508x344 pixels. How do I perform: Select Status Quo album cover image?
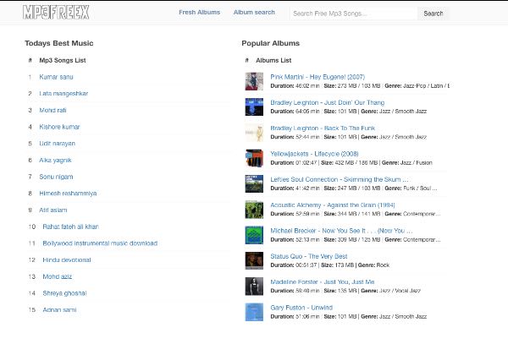pos(254,260)
